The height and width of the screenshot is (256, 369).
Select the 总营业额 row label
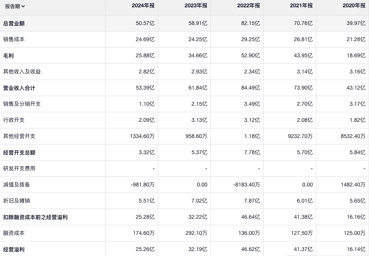(14, 23)
